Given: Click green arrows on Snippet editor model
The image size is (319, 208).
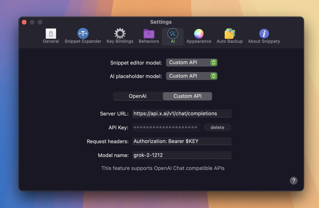Looking at the screenshot, I should pyautogui.click(x=213, y=63).
